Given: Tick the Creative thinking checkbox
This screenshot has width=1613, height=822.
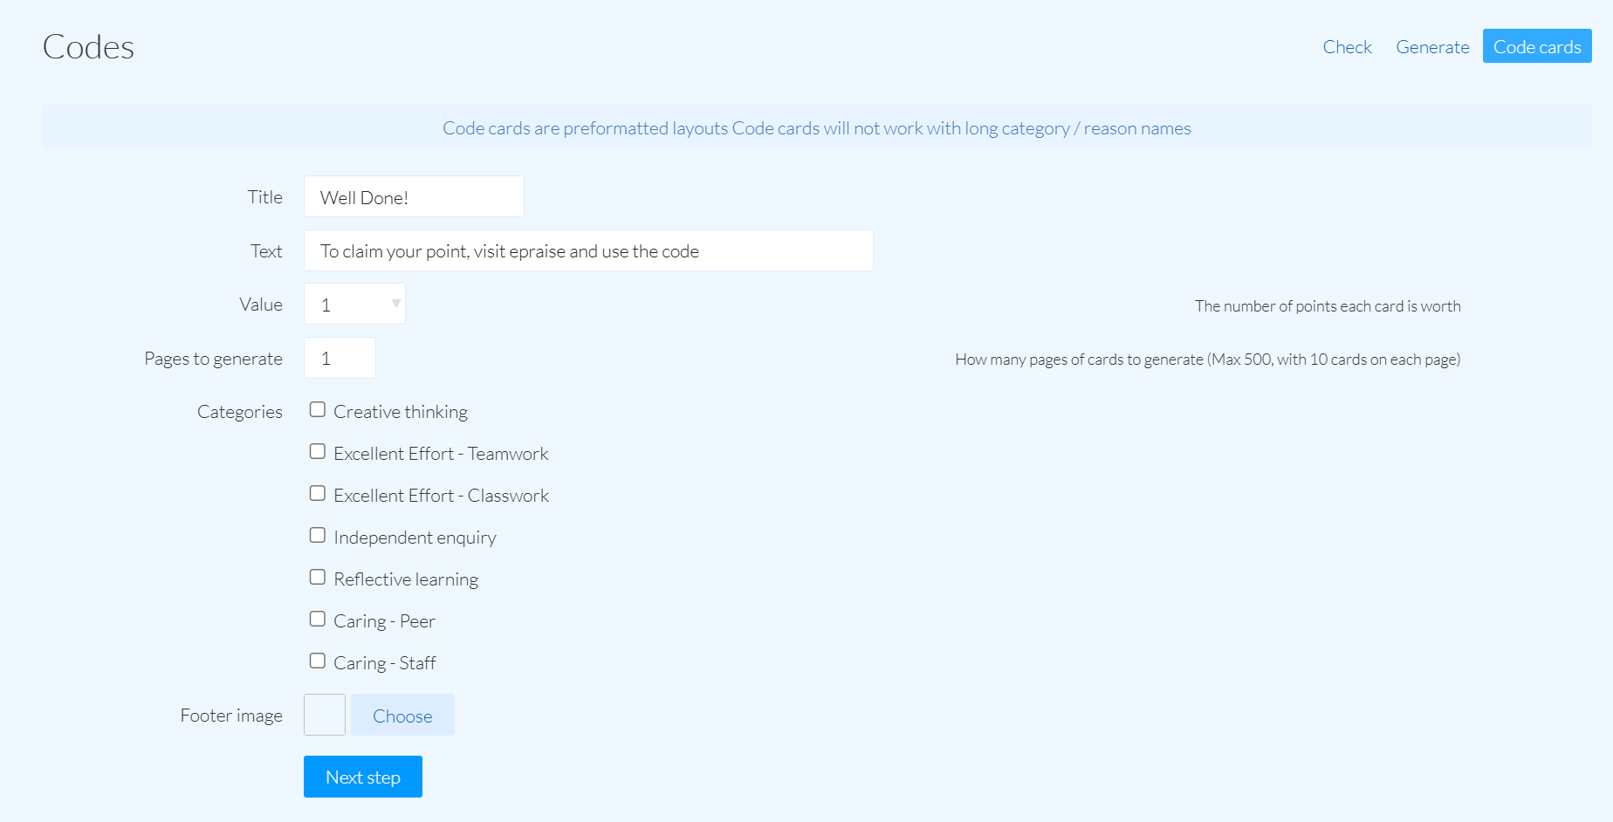Looking at the screenshot, I should click(318, 410).
